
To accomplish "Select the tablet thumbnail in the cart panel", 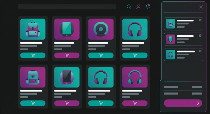I will [170, 39].
